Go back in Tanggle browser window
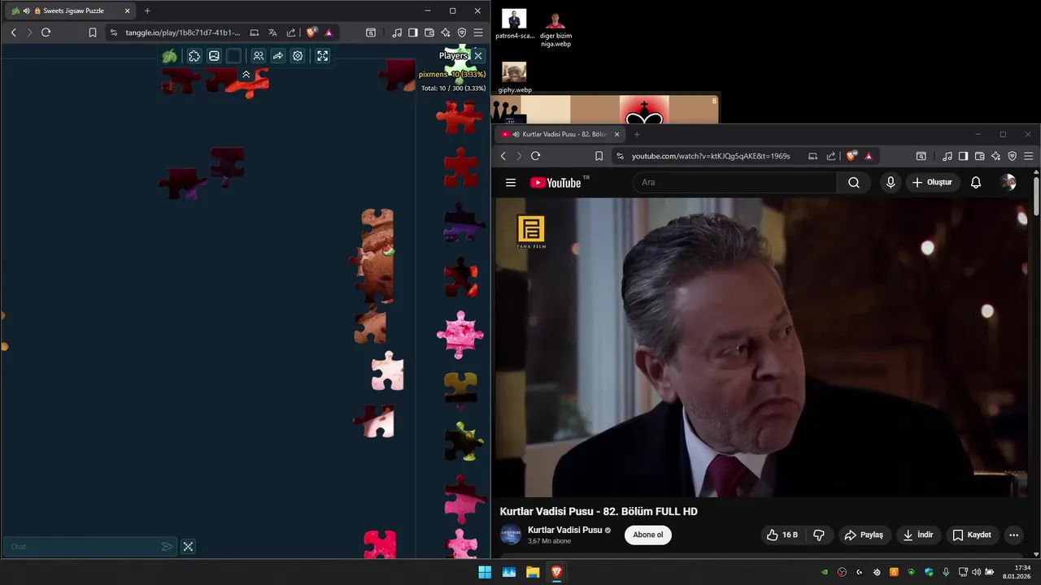The width and height of the screenshot is (1041, 585). tap(13, 32)
